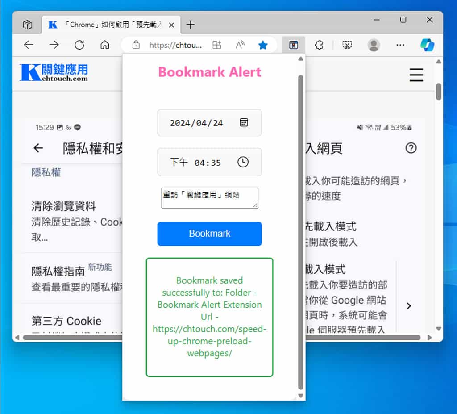
Task: Click the right chevron in preload section
Action: 409,306
